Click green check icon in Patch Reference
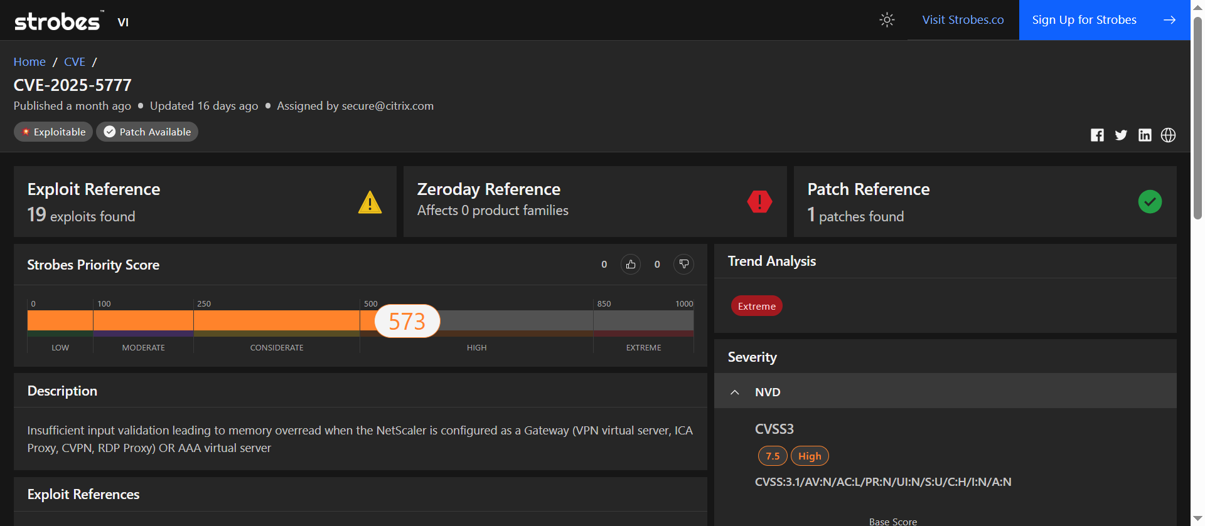Viewport: 1205px width, 526px height. [x=1150, y=202]
